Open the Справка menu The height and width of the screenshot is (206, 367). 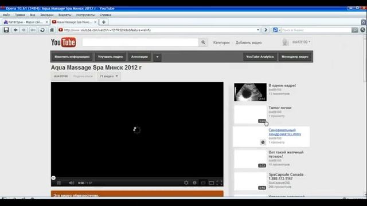coord(106,15)
